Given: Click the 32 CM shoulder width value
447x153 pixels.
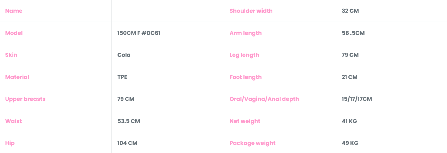Looking at the screenshot, I should click(x=350, y=11).
